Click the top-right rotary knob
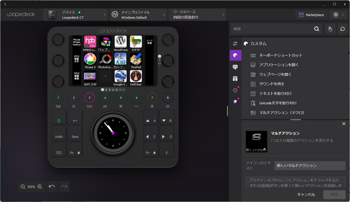350x202 pixels. tap(168, 39)
